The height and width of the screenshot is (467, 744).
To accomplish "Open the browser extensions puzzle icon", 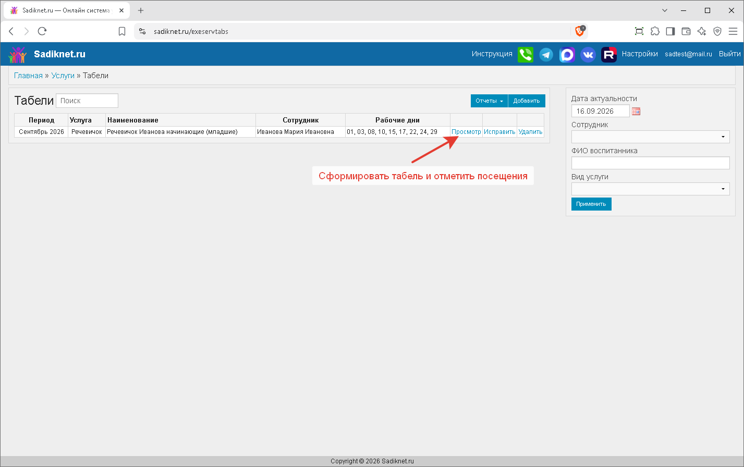I will [x=655, y=31].
